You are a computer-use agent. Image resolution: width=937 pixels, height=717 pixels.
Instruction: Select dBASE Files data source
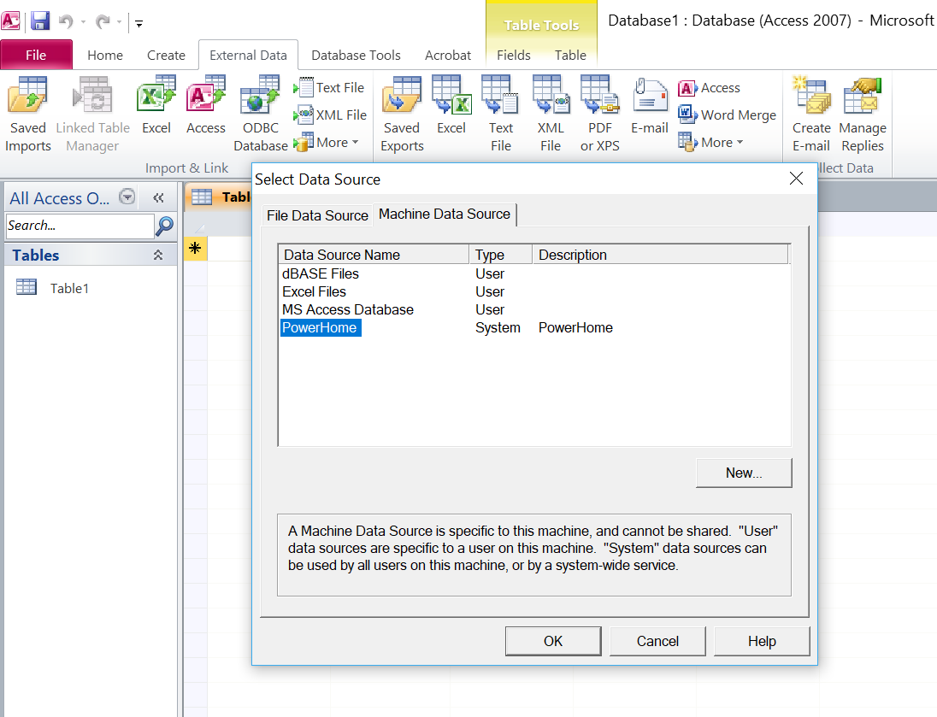coord(321,273)
